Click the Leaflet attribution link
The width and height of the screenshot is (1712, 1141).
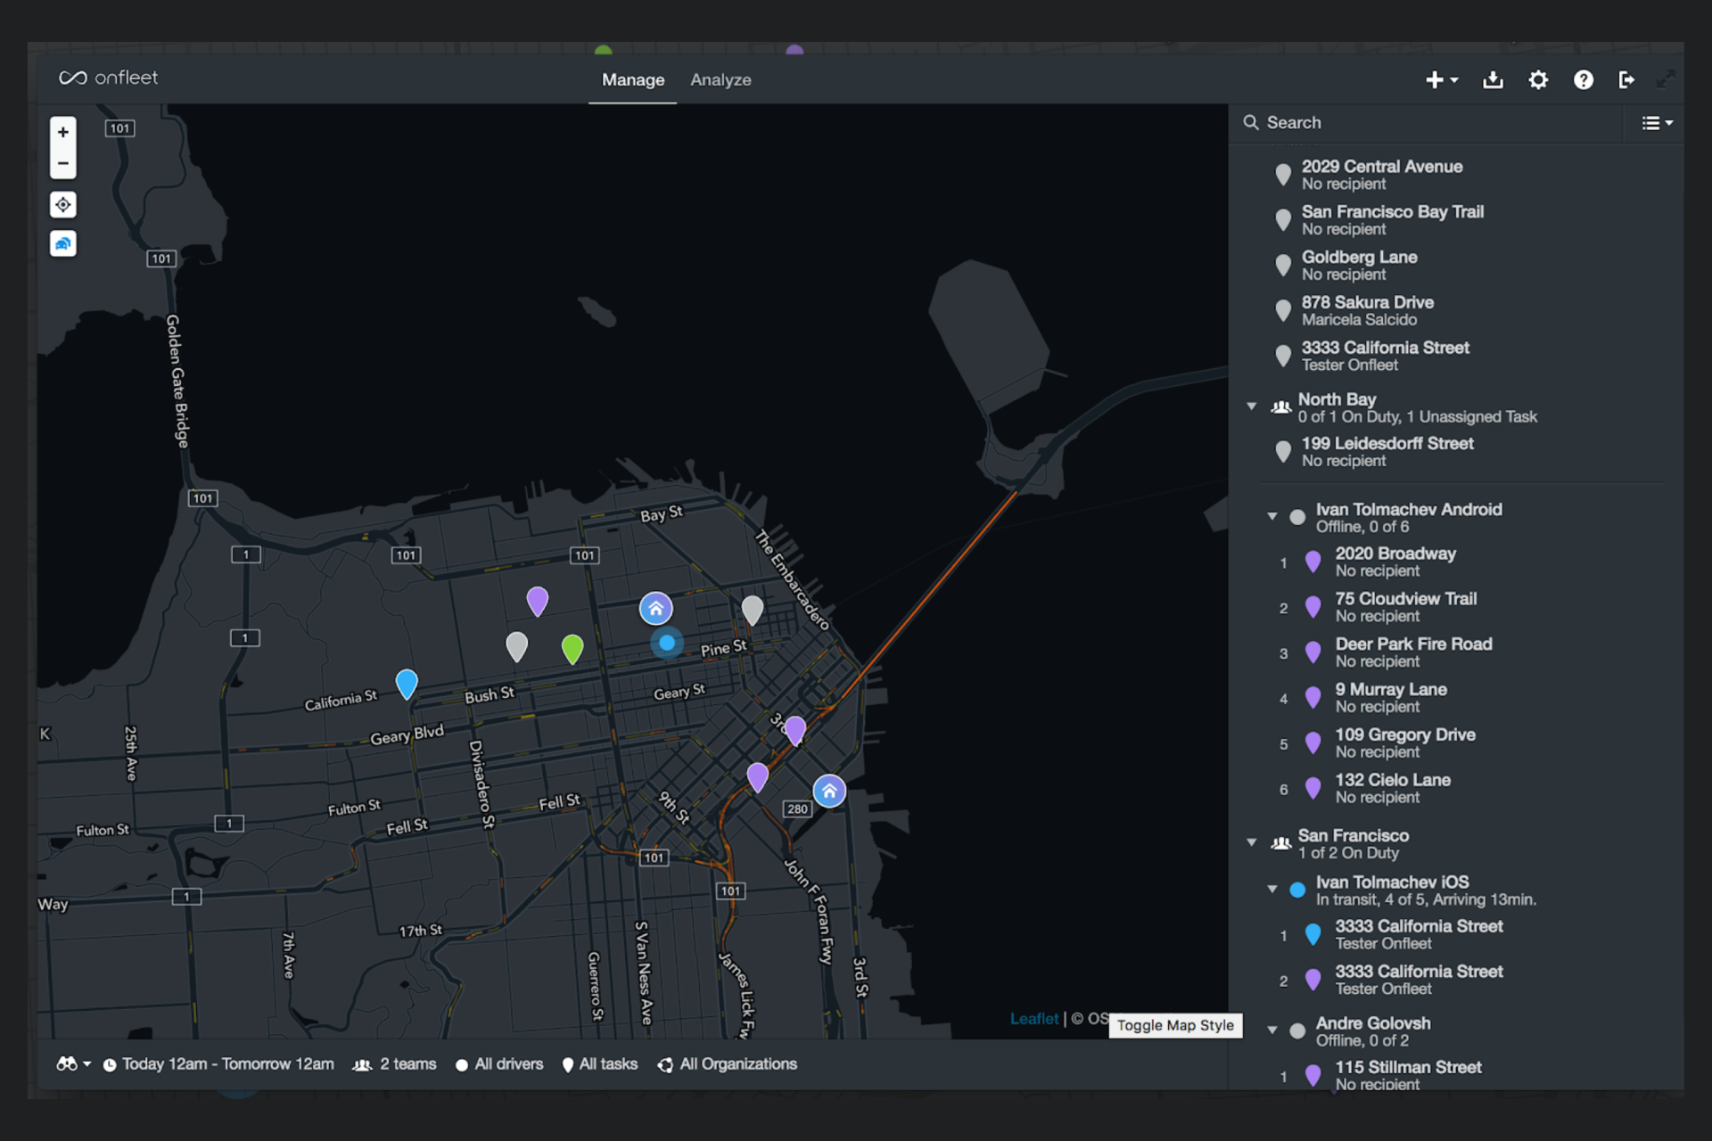(x=1033, y=1019)
